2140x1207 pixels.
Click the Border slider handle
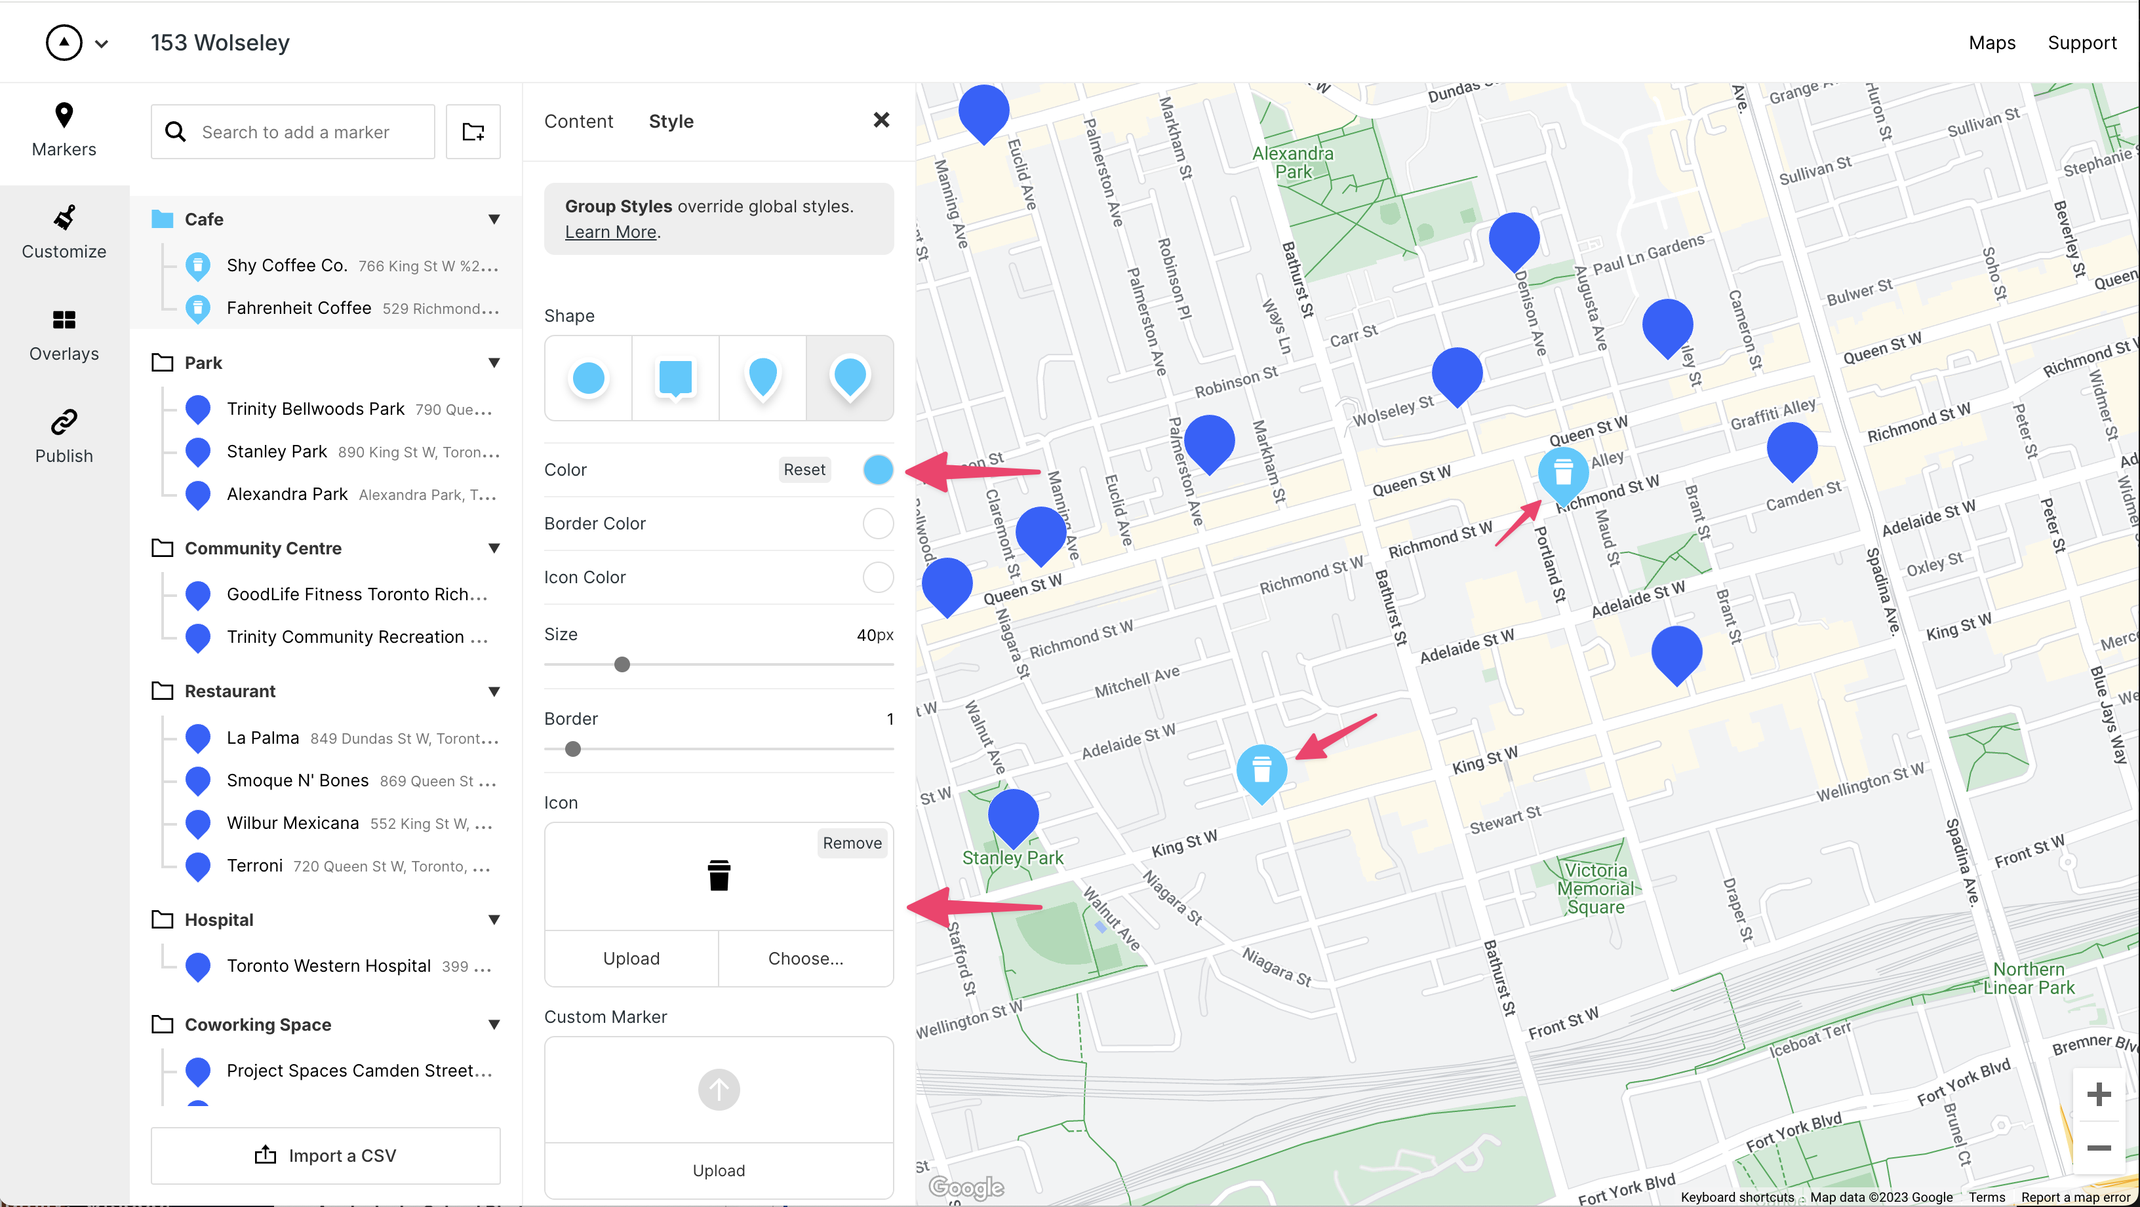573,749
